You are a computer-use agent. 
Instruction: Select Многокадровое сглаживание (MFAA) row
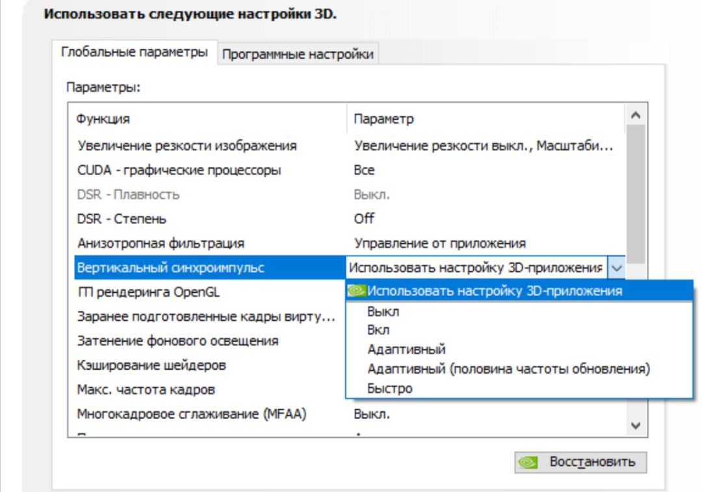(350, 414)
